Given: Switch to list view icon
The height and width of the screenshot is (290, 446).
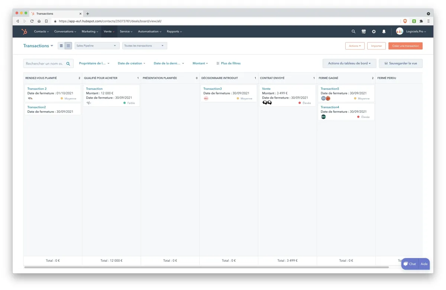Looking at the screenshot, I should (x=61, y=46).
